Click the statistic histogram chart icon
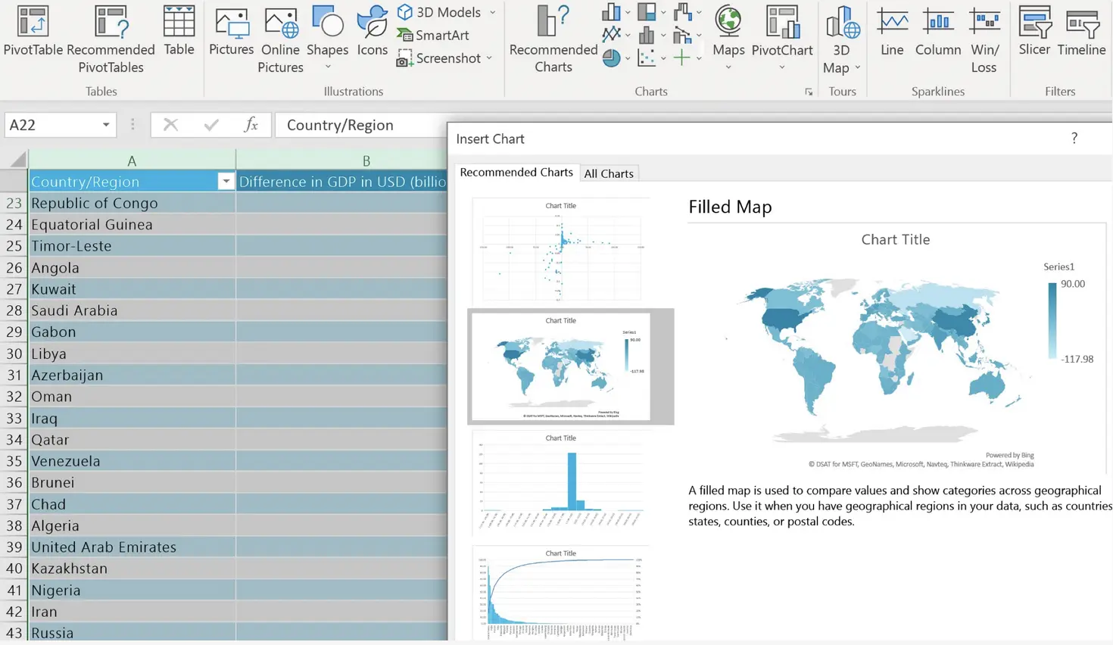 [x=647, y=35]
